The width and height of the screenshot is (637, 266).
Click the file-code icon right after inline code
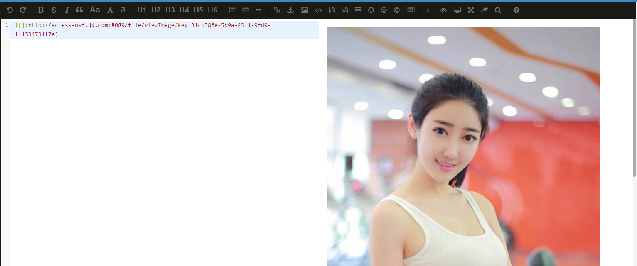[x=332, y=10]
